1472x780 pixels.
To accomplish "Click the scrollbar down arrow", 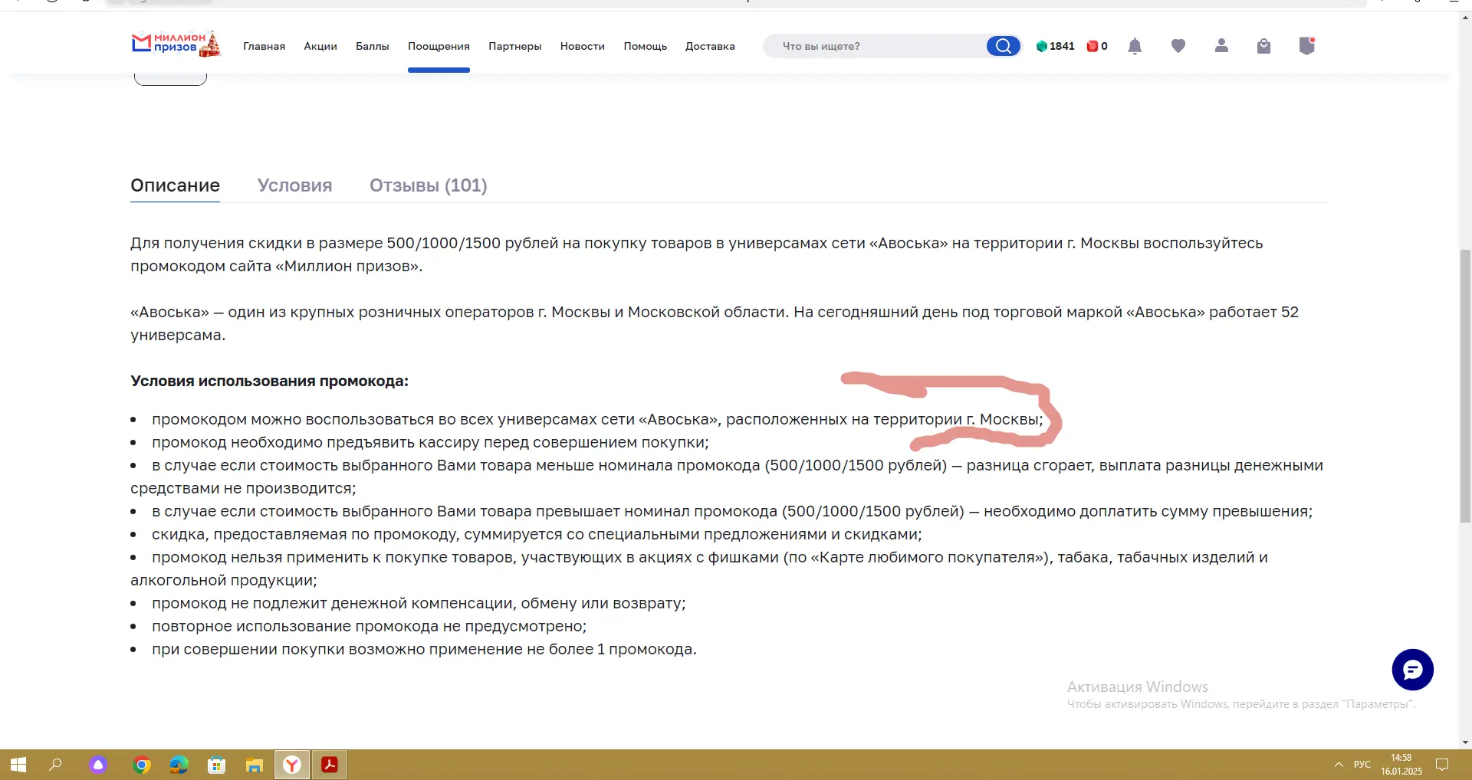I will click(1465, 742).
